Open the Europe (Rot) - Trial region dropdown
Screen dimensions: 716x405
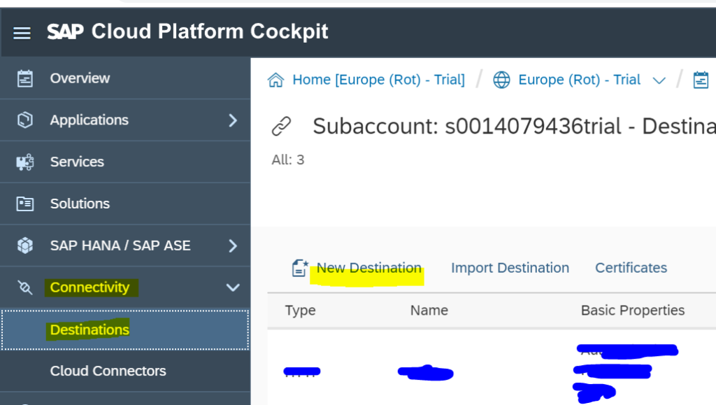coord(659,81)
